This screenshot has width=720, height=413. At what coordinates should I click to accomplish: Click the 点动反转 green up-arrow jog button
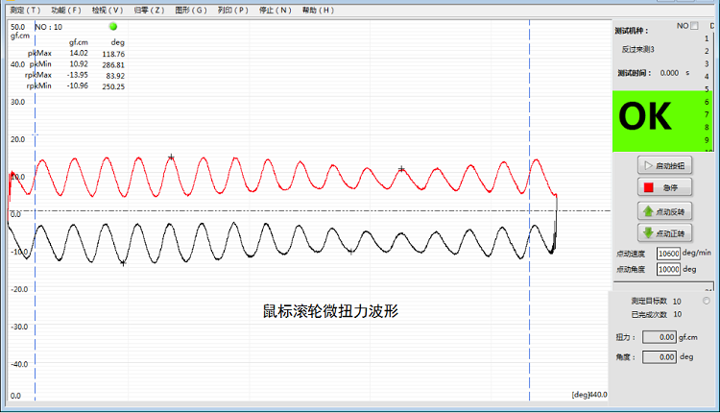tap(666, 211)
